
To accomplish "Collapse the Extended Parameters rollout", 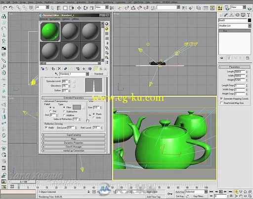I will (x=74, y=98).
